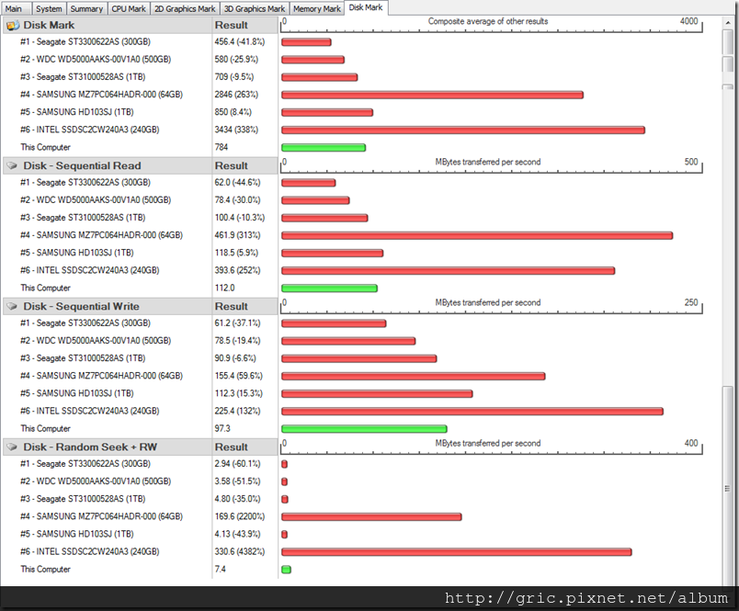Click the Composite average of other results axis label
Image resolution: width=739 pixels, height=611 pixels.
(x=488, y=22)
